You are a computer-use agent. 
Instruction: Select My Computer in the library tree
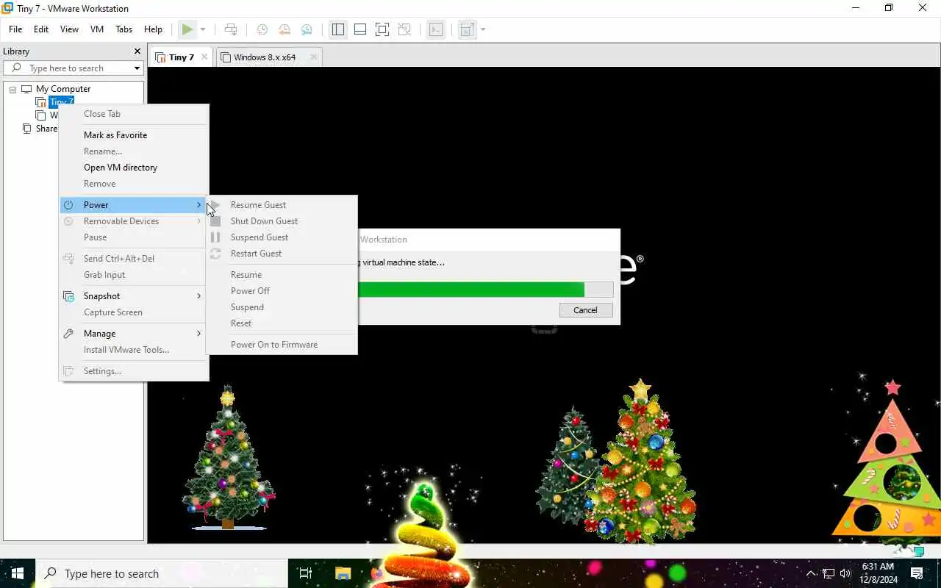[63, 89]
